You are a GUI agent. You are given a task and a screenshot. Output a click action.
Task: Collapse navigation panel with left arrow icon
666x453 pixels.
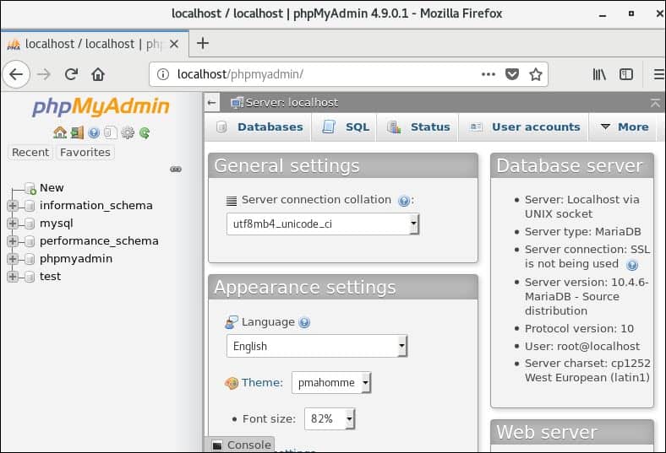(x=211, y=103)
